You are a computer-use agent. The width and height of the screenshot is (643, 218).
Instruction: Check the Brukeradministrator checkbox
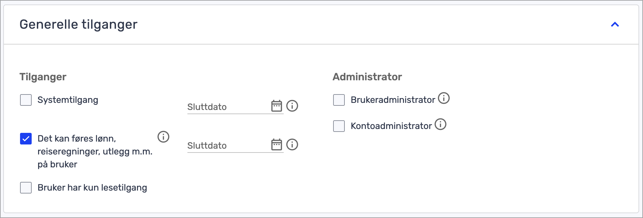click(x=339, y=100)
